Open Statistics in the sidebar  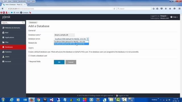(x=13, y=52)
